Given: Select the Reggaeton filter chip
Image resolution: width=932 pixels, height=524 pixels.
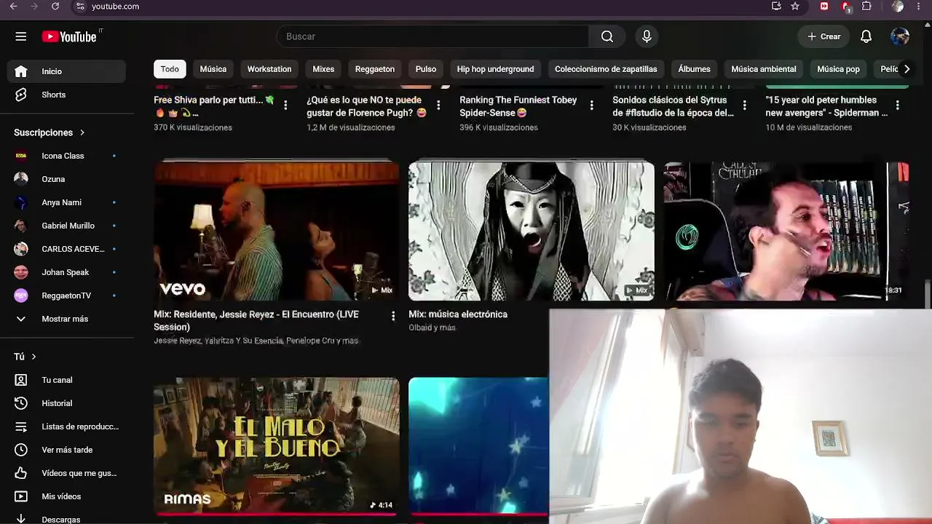Looking at the screenshot, I should (x=375, y=69).
